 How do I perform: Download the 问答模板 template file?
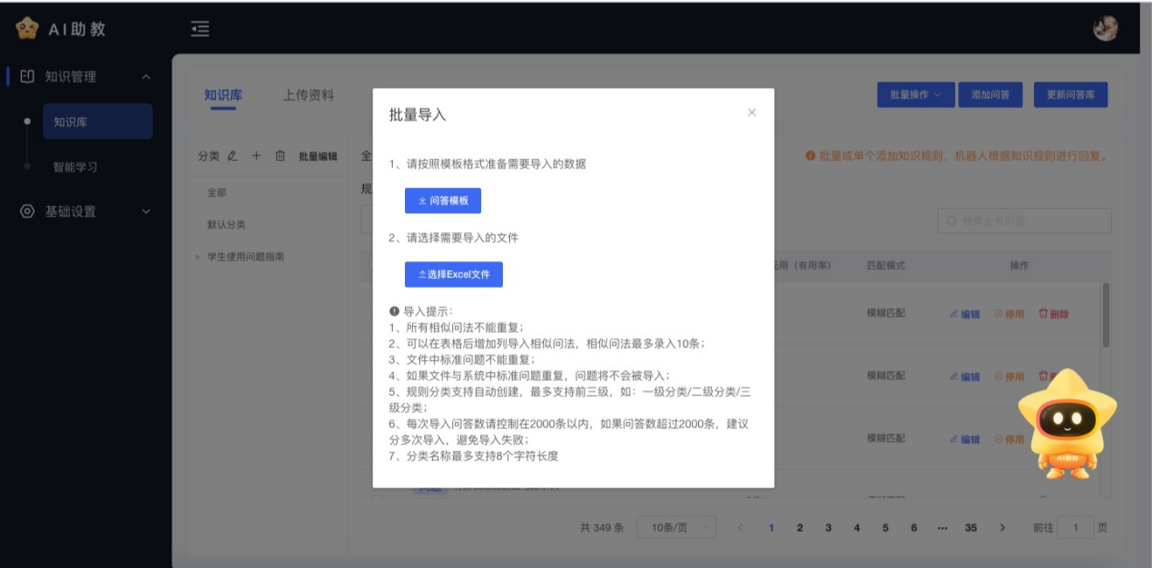(x=443, y=201)
